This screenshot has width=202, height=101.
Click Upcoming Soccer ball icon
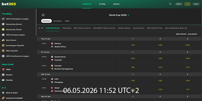3,24
